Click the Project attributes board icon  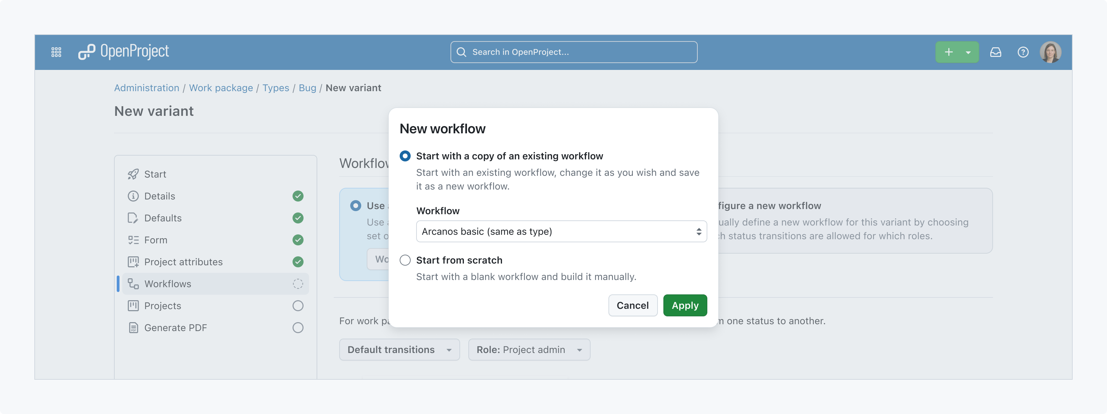click(133, 262)
